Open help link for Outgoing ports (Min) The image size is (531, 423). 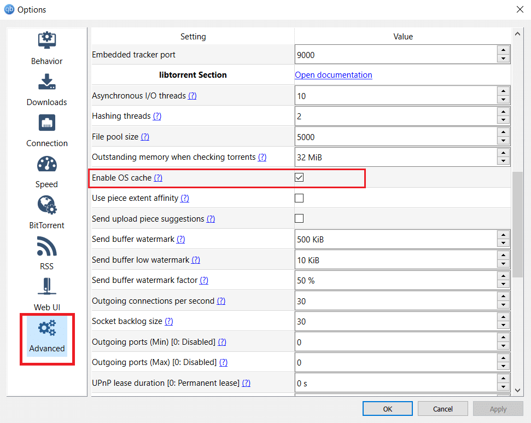pyautogui.click(x=222, y=341)
